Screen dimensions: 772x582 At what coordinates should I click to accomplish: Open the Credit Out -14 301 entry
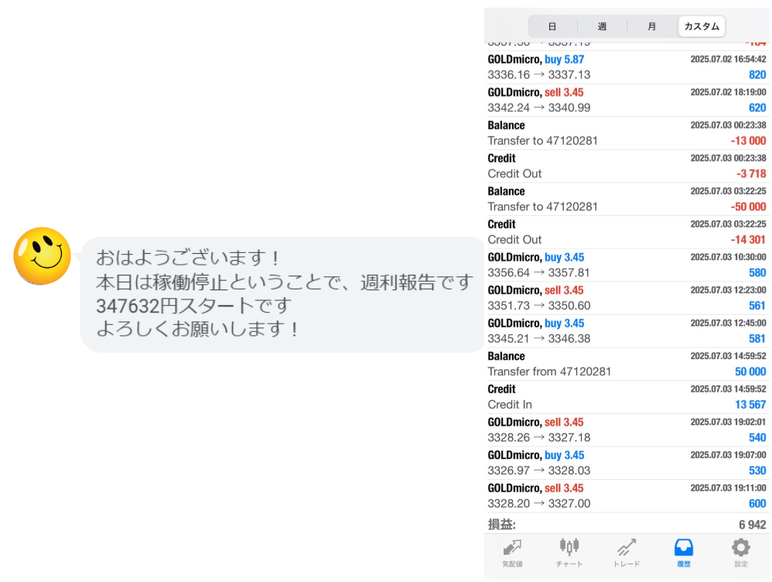pyautogui.click(x=627, y=232)
